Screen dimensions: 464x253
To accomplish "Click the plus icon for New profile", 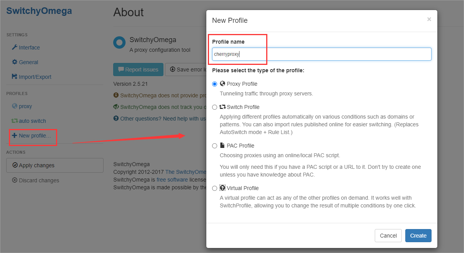I will (x=15, y=136).
